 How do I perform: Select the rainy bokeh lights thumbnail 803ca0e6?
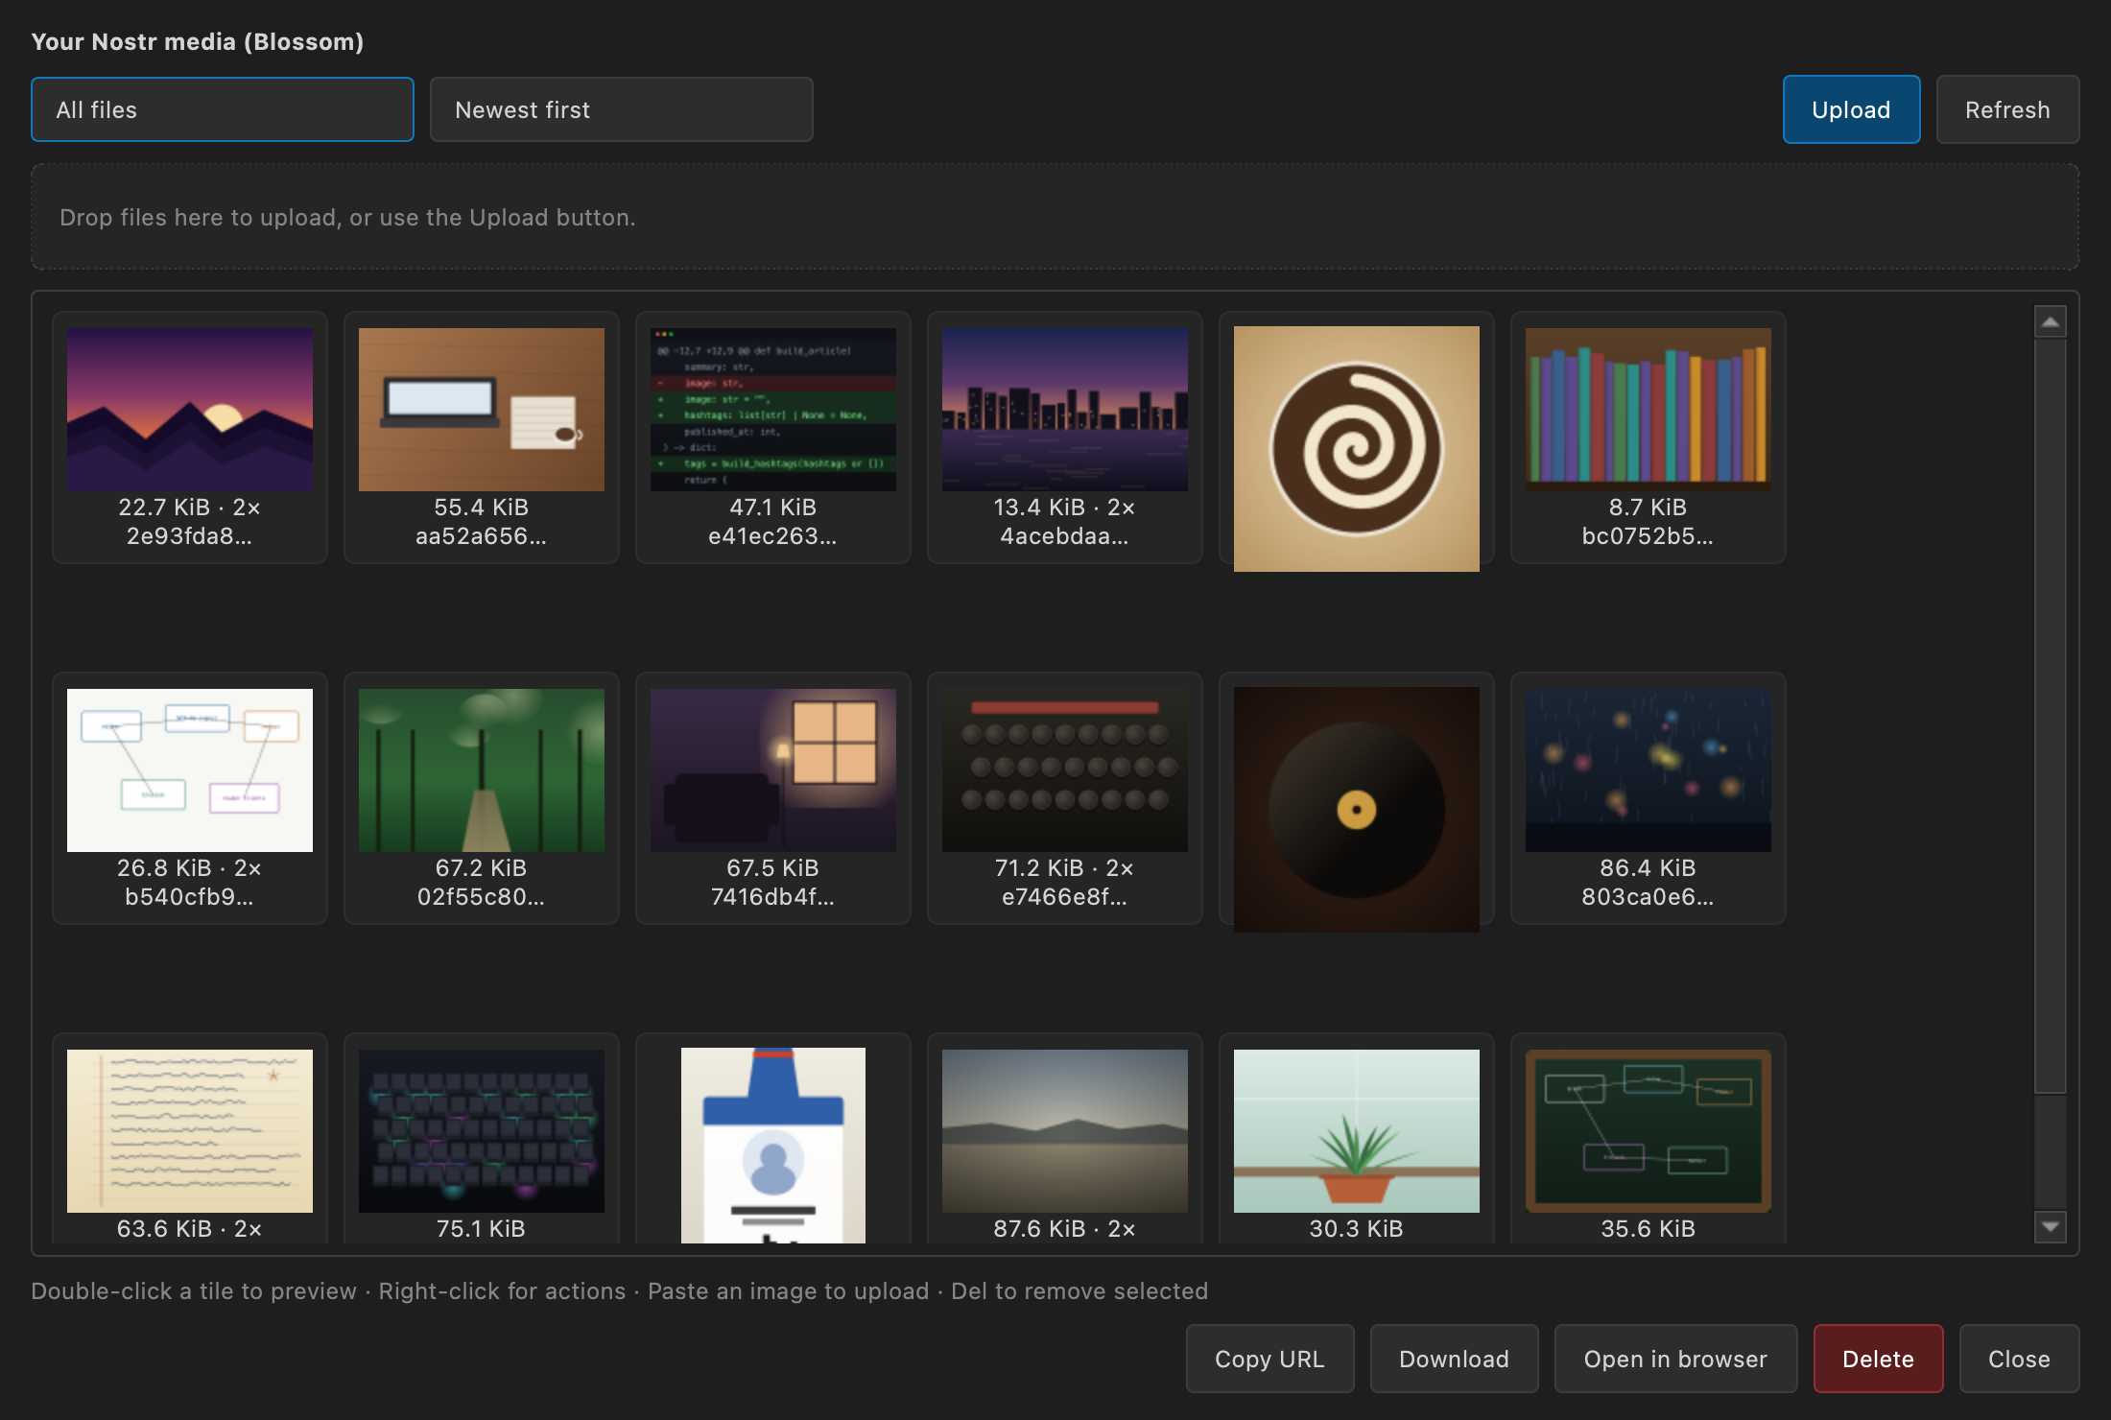[1648, 770]
